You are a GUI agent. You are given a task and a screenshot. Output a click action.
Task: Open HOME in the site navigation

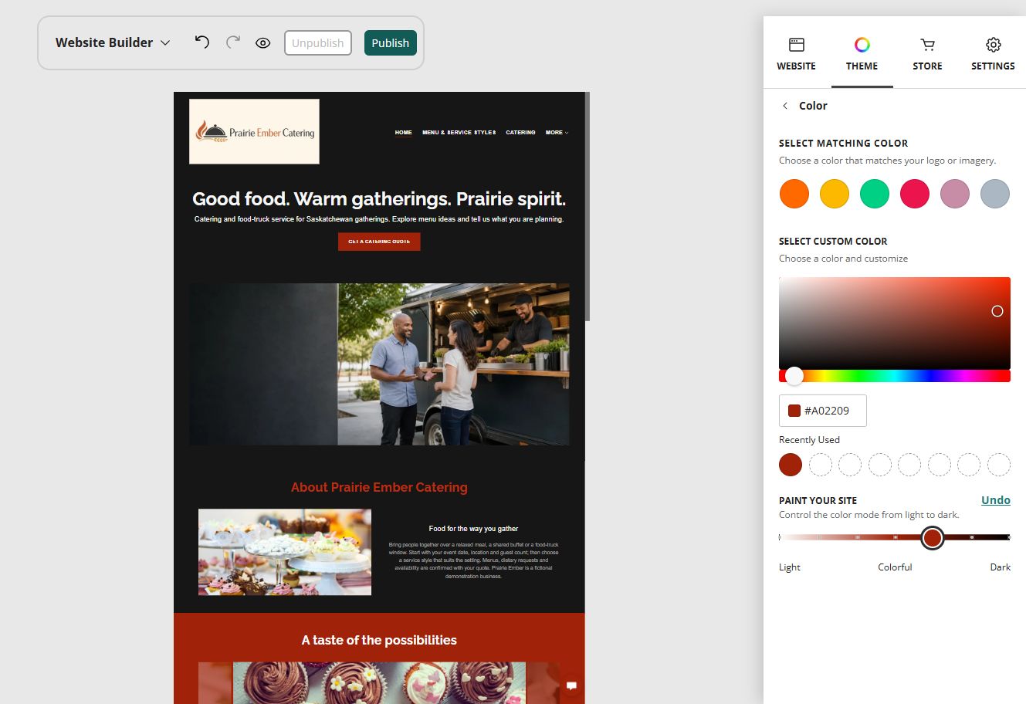click(403, 133)
